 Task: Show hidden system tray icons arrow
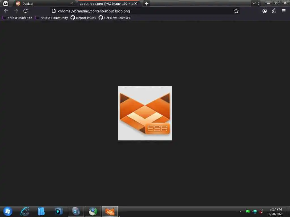click(x=241, y=212)
